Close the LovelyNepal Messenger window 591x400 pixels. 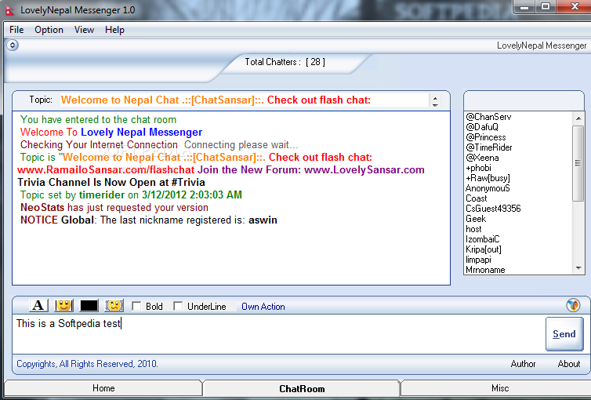(x=574, y=6)
